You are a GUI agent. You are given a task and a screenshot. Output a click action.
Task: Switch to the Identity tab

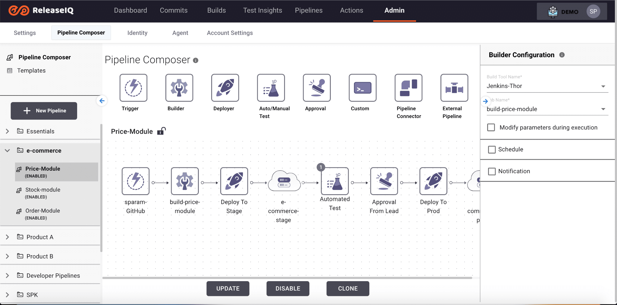click(x=137, y=33)
